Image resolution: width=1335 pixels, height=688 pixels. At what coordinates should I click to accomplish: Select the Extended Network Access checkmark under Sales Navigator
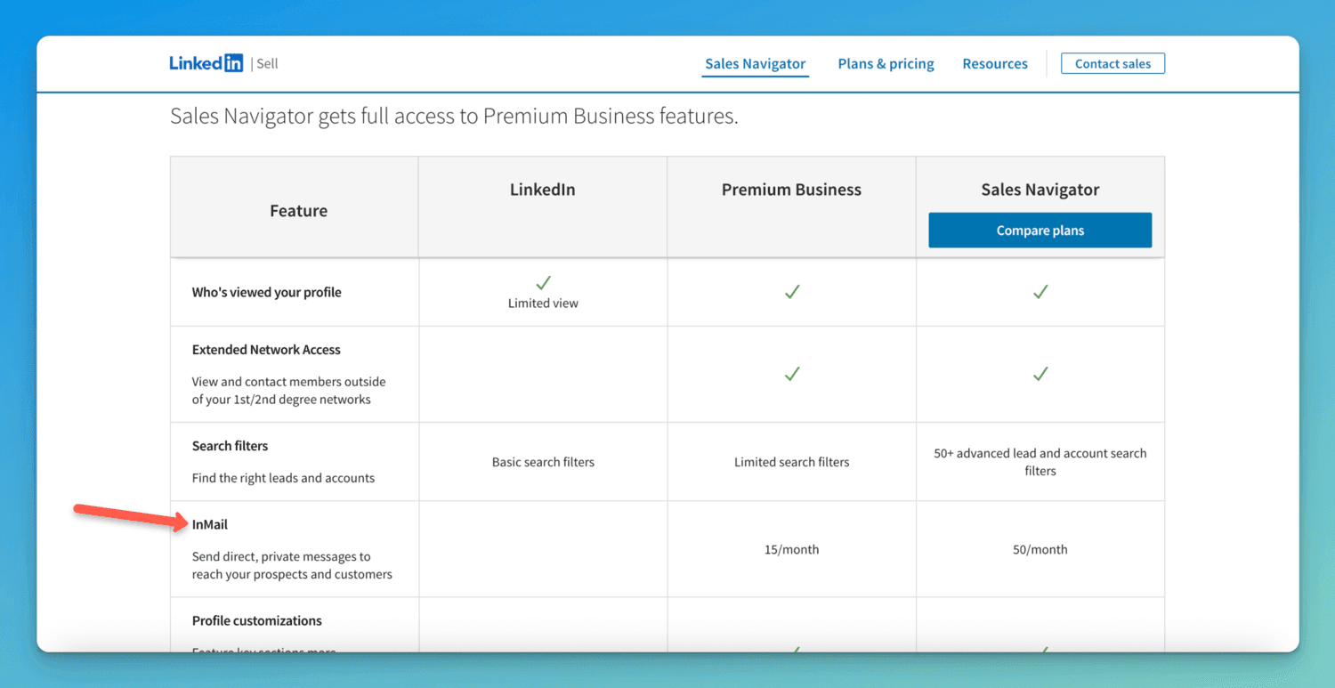point(1040,374)
